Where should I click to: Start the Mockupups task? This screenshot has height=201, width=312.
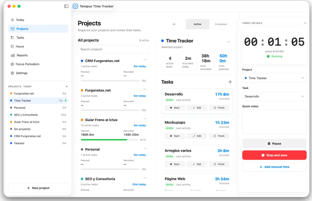(175, 136)
